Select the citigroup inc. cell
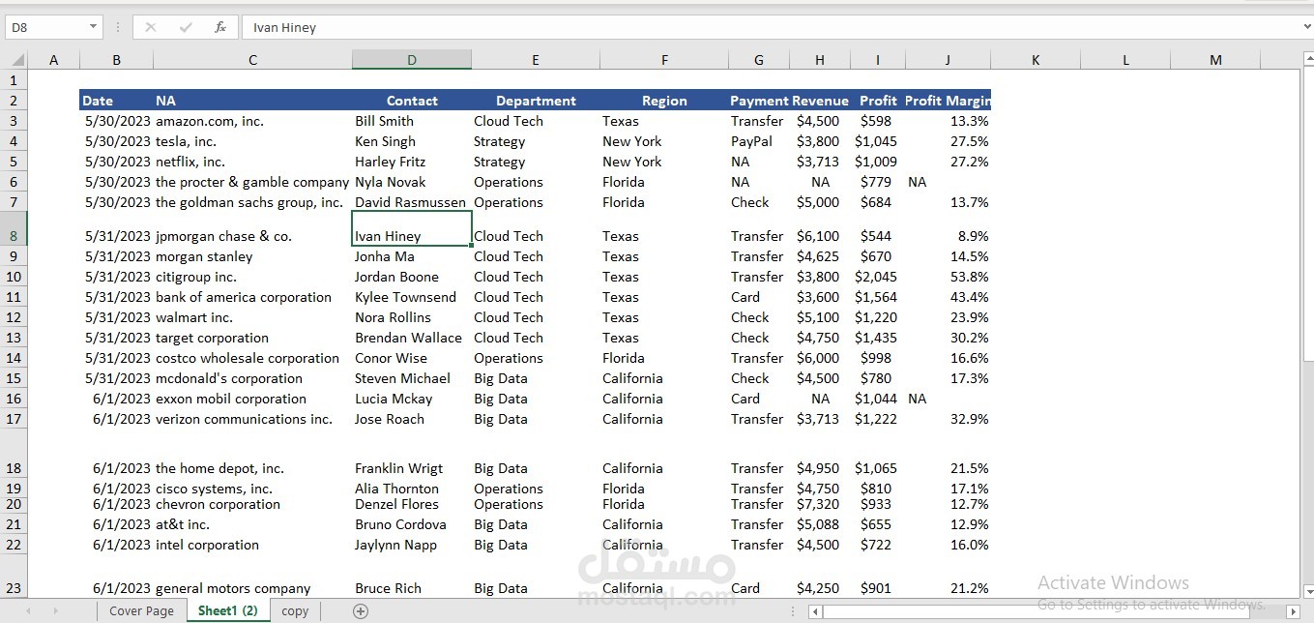Viewport: 1314px width, 623px height. 252,277
